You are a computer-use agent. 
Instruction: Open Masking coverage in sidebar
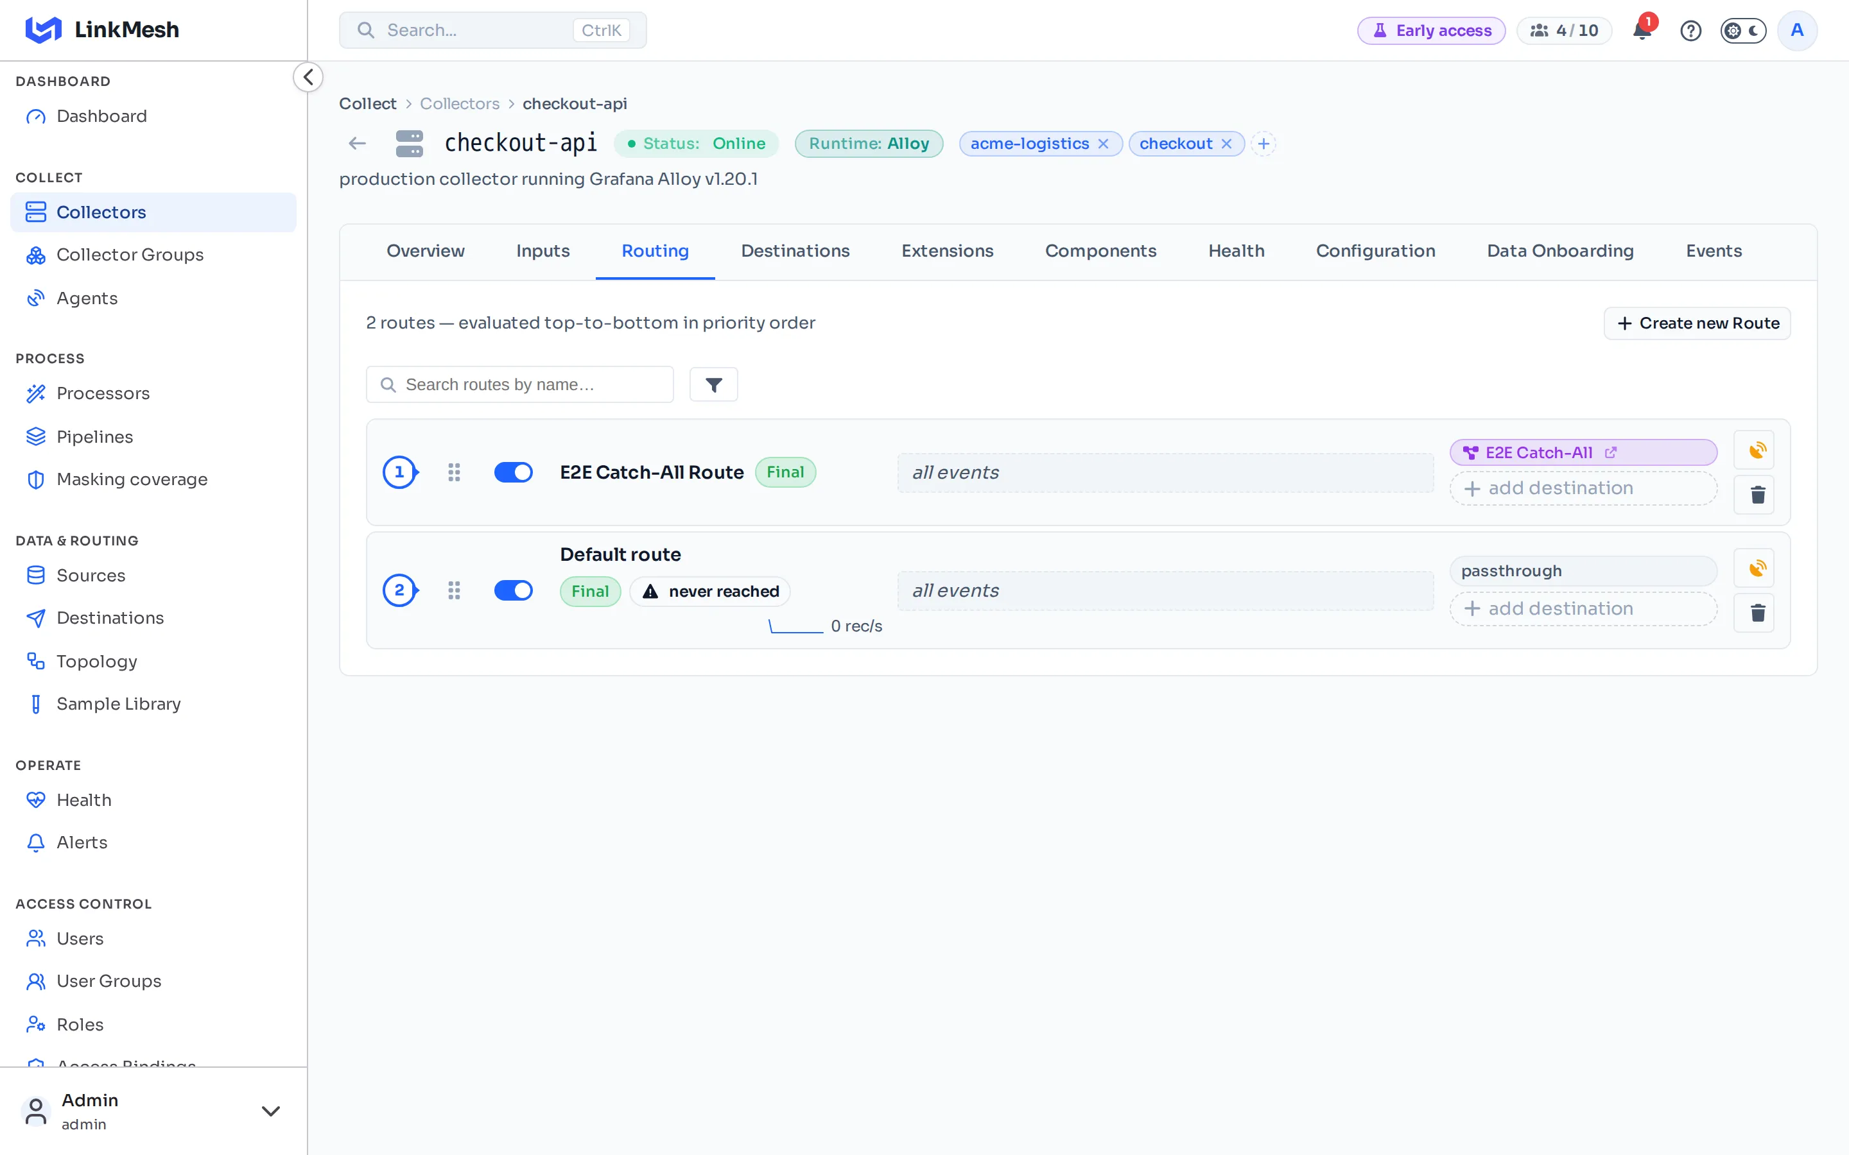tap(153, 480)
